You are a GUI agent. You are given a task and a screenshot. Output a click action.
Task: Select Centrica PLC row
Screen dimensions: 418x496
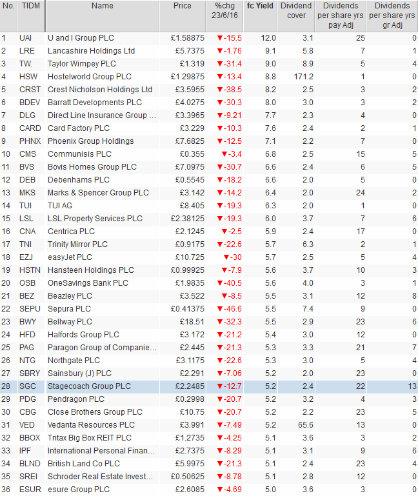[209, 232]
